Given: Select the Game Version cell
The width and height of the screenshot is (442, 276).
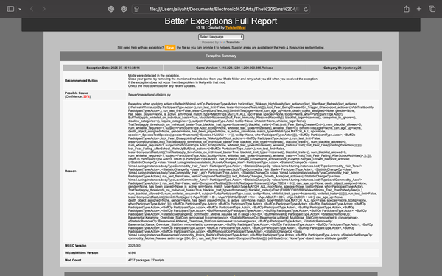Looking at the screenshot, I should tap(234, 68).
